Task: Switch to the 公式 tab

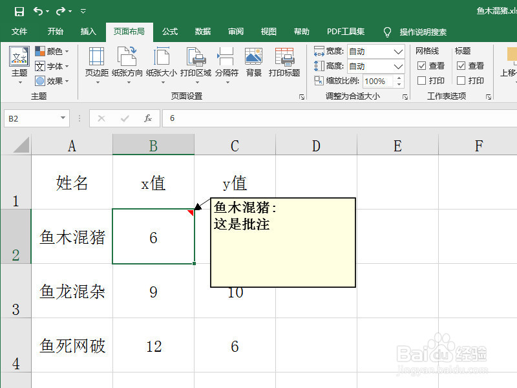Action: point(170,31)
